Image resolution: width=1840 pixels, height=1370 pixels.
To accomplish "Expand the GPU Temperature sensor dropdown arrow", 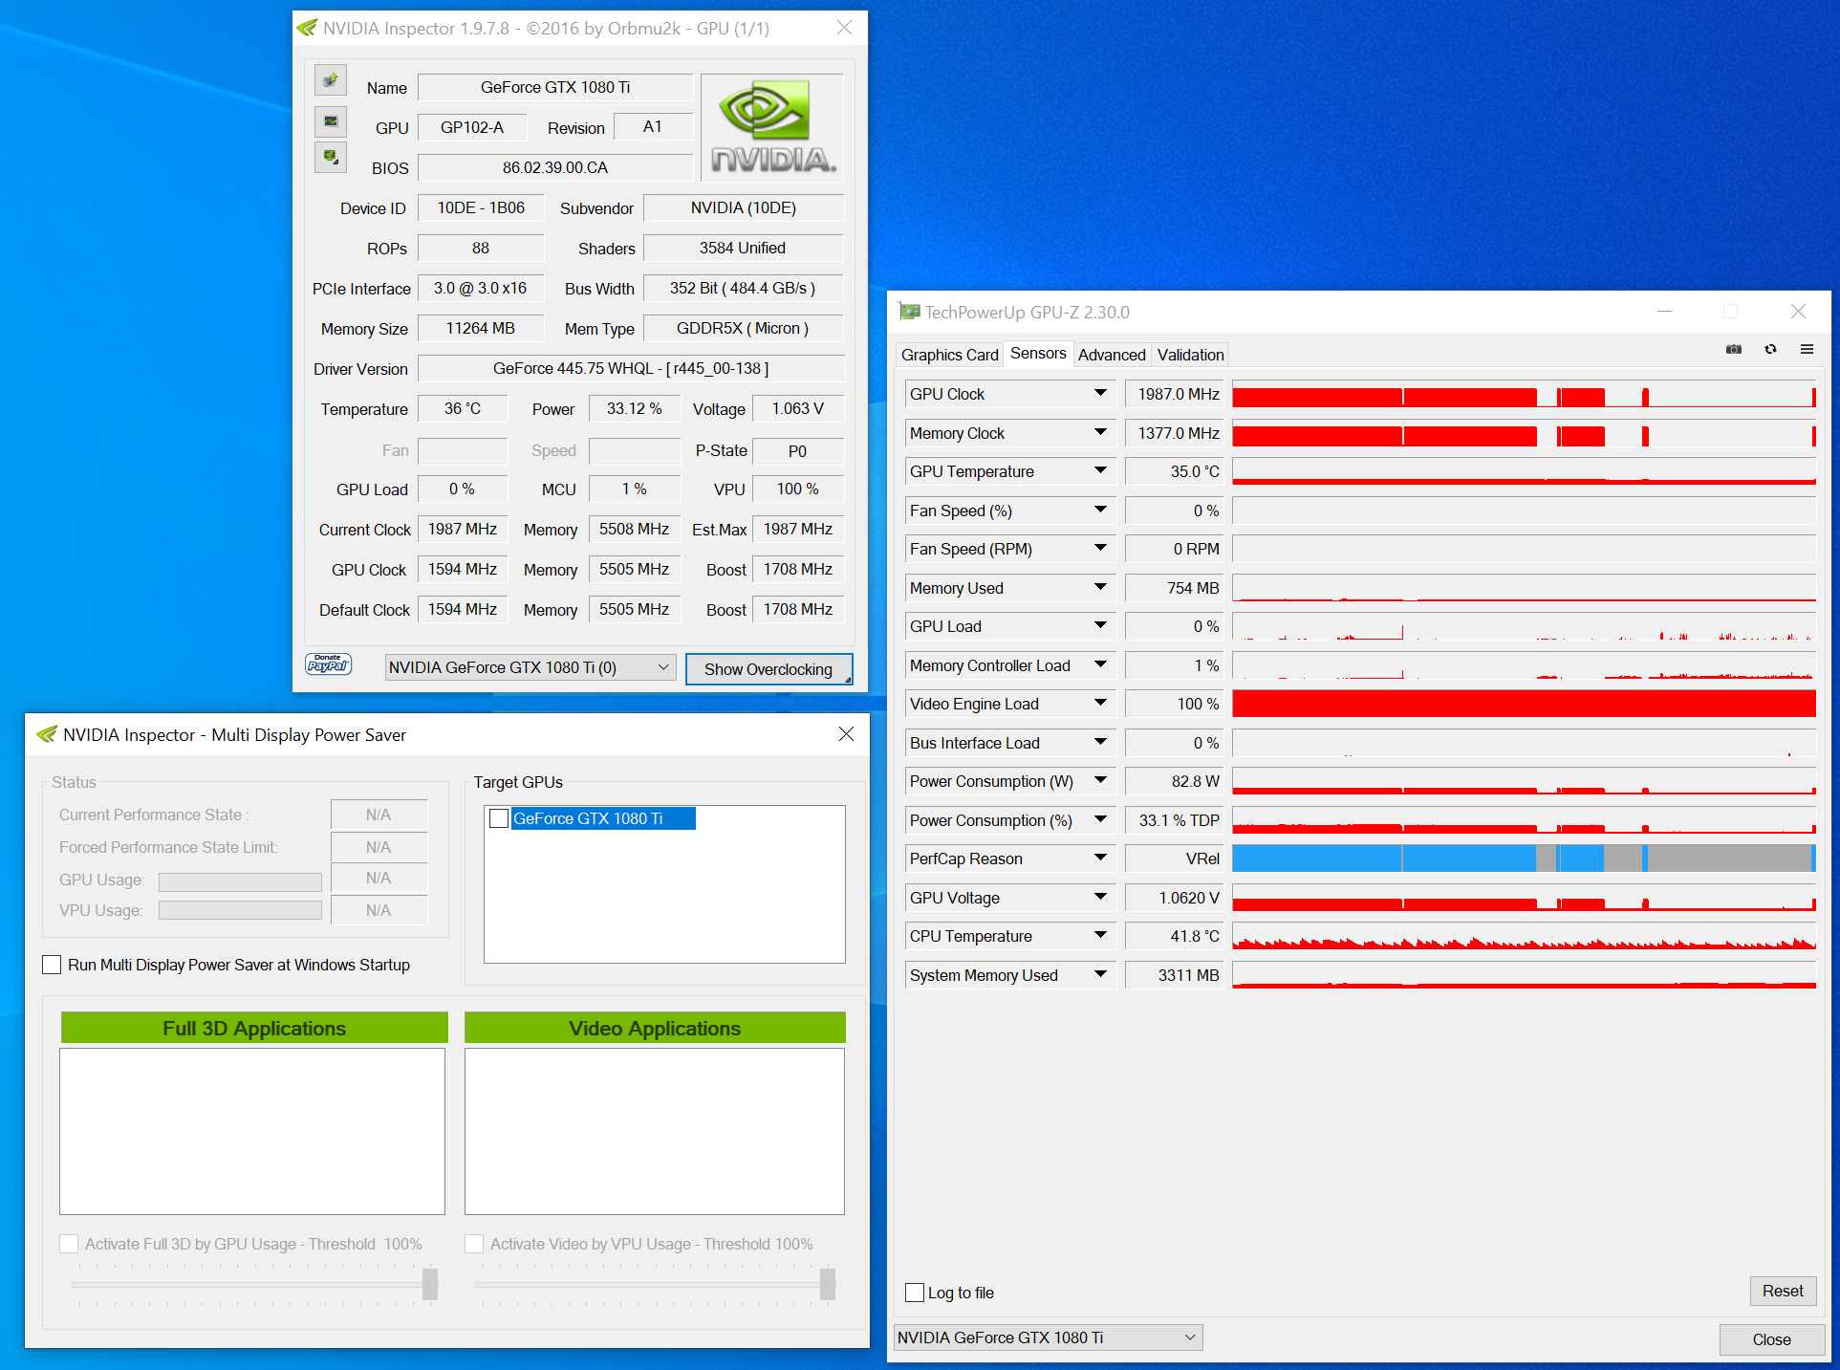I will [x=1100, y=471].
